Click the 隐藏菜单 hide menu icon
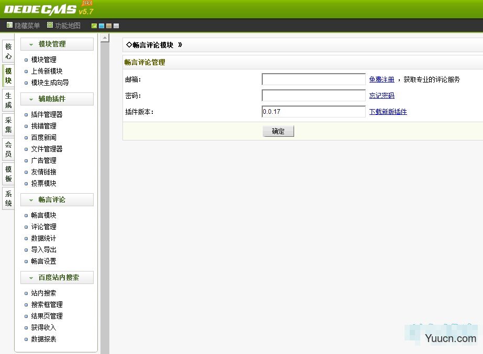 9,25
